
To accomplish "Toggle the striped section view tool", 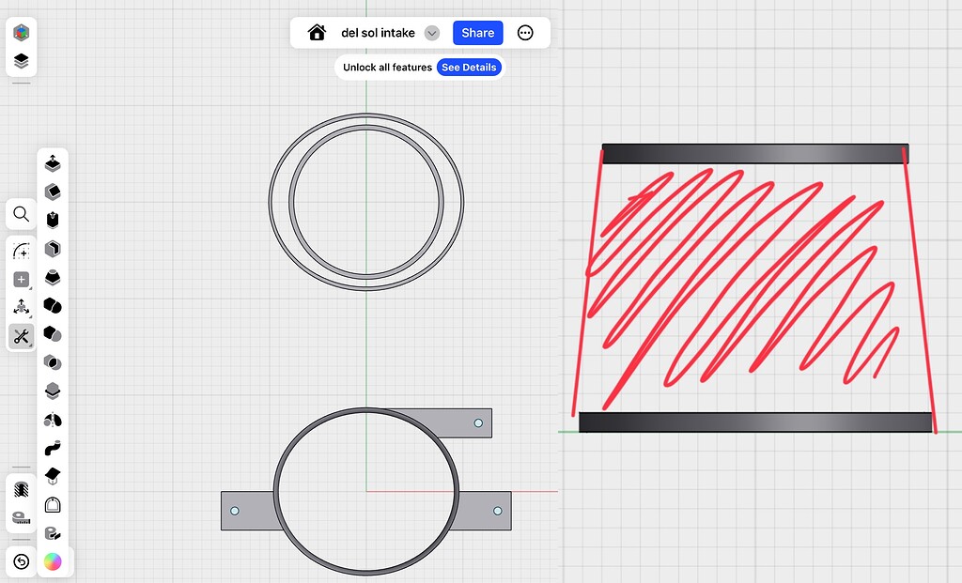I will 21,488.
